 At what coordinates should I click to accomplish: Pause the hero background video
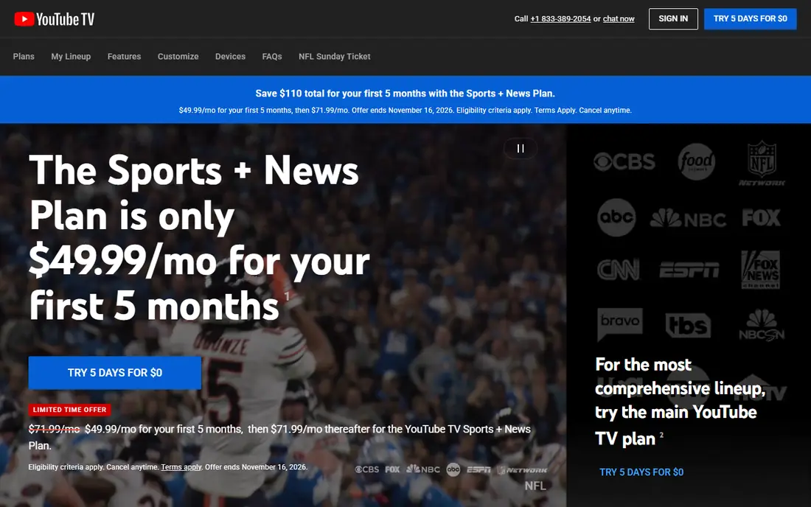point(521,149)
